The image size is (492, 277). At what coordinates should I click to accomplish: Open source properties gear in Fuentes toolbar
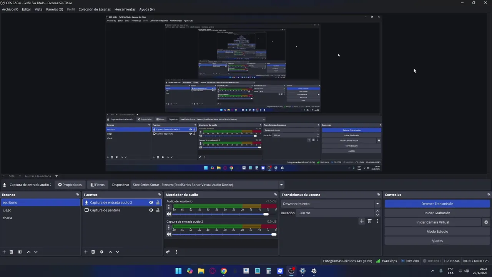[101, 252]
